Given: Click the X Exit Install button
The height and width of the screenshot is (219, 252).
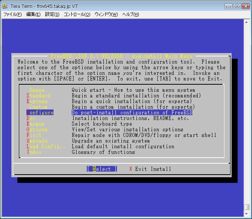Looking at the screenshot, I should (150, 169).
